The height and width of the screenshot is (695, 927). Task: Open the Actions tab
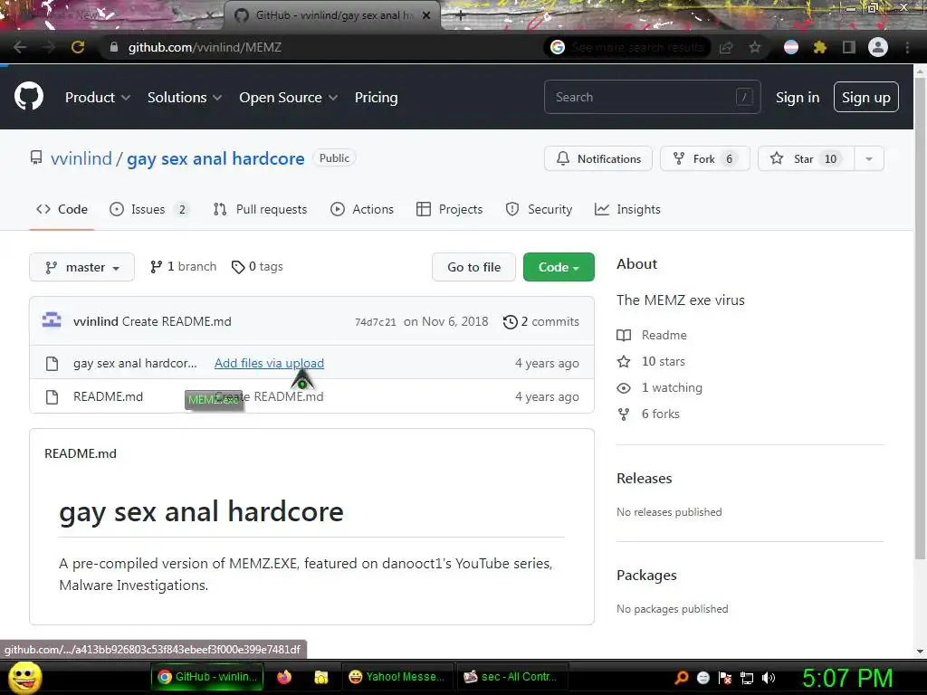click(x=362, y=209)
